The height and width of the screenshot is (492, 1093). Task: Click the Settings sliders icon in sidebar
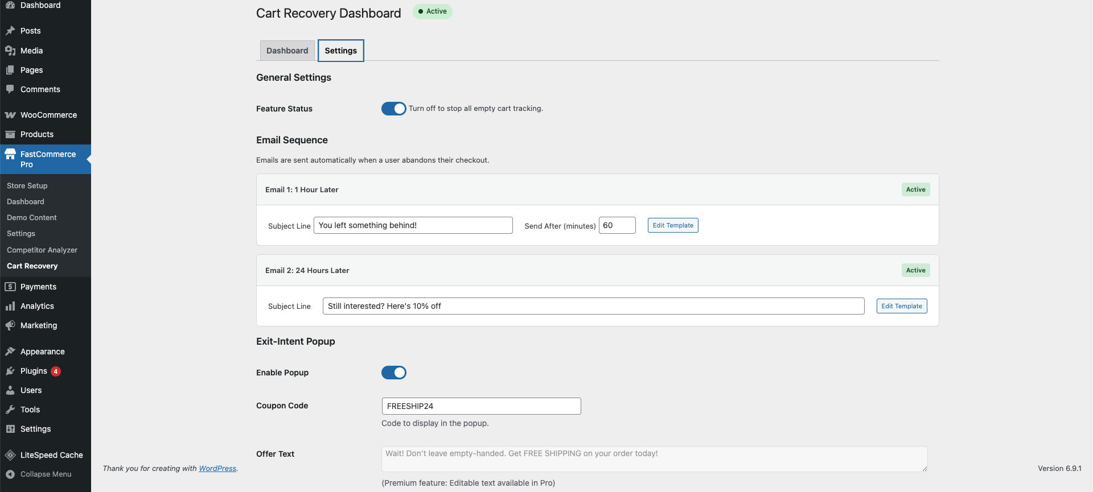pos(10,429)
